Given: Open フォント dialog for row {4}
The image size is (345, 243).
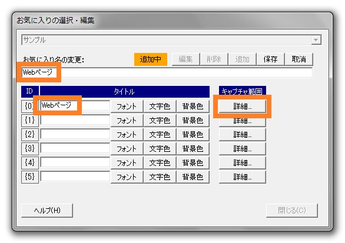Looking at the screenshot, I should pyautogui.click(x=127, y=163).
